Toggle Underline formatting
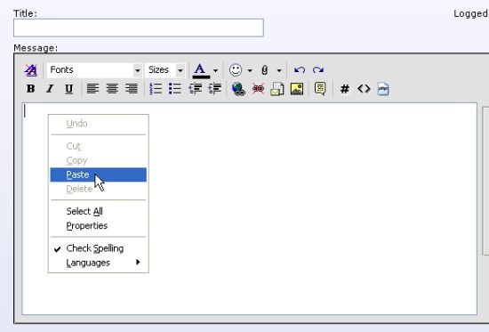 click(69, 89)
